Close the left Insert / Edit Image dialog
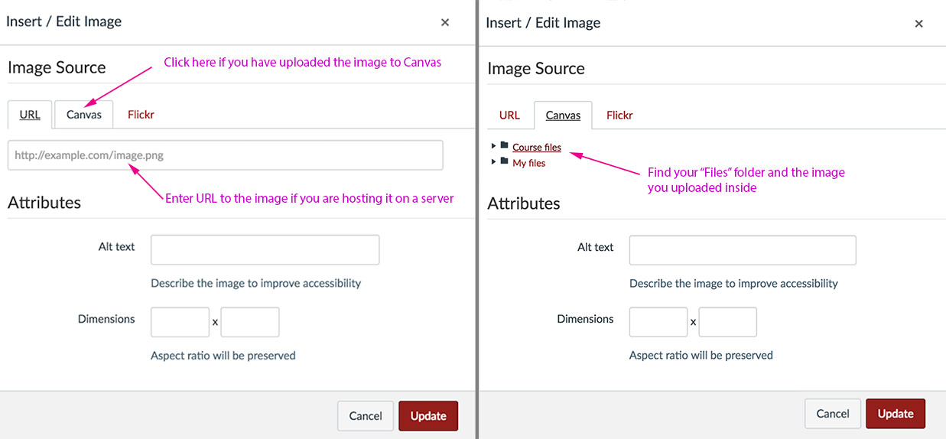 (445, 22)
